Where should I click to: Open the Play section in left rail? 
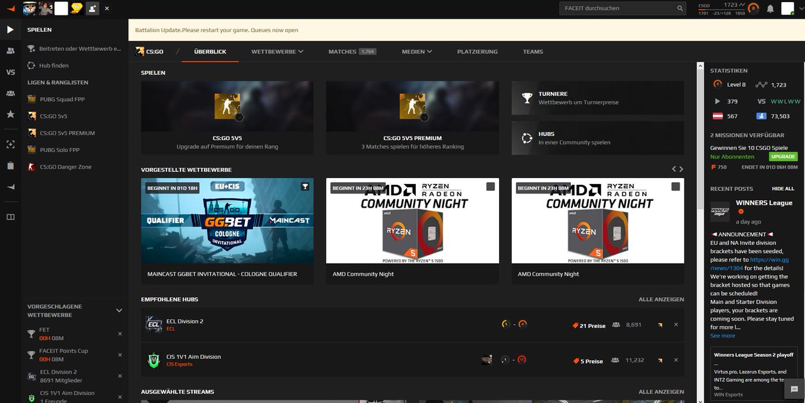pyautogui.click(x=10, y=29)
